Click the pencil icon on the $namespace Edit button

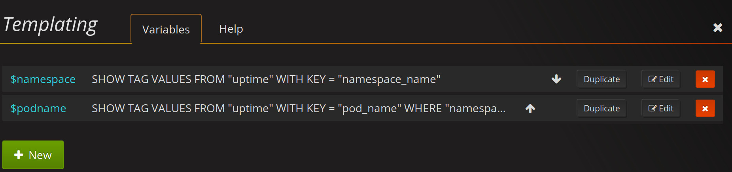tap(652, 80)
